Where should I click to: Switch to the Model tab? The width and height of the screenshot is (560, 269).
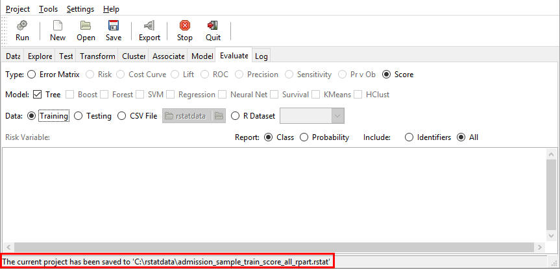click(202, 56)
